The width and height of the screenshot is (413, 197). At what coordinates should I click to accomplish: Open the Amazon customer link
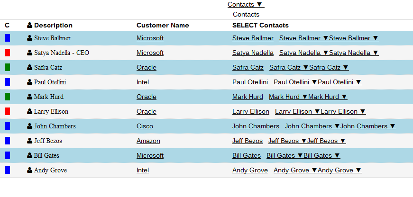148,141
